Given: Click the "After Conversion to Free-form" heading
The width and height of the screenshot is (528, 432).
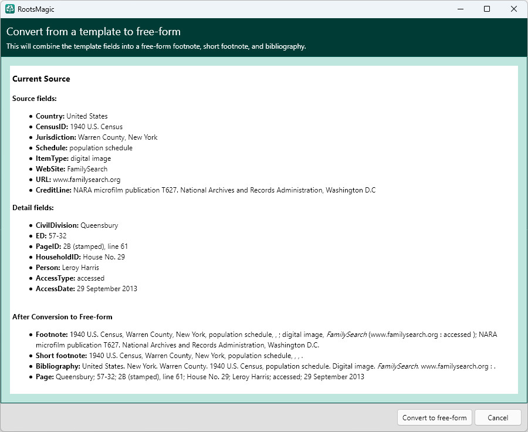Looking at the screenshot, I should 62,317.
